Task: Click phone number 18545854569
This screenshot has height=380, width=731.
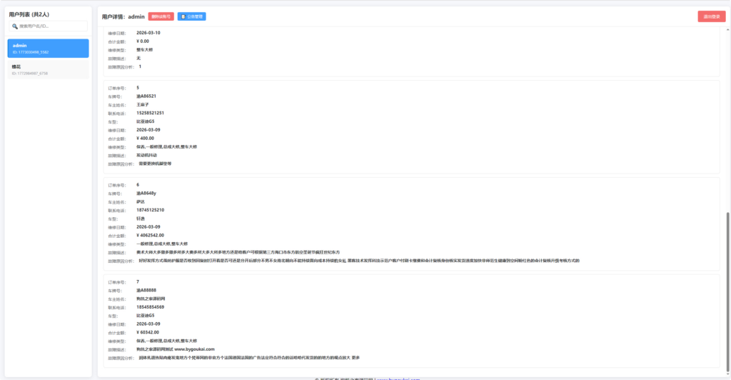Action: (x=150, y=307)
